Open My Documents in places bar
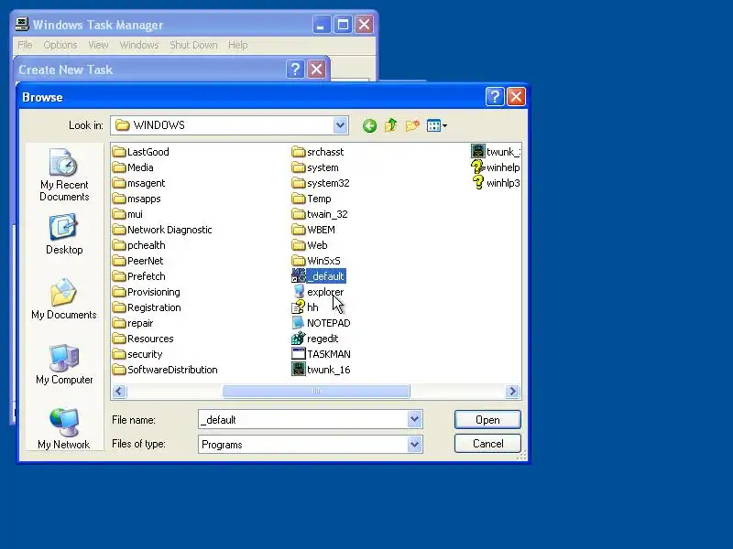The height and width of the screenshot is (549, 733). pyautogui.click(x=64, y=299)
